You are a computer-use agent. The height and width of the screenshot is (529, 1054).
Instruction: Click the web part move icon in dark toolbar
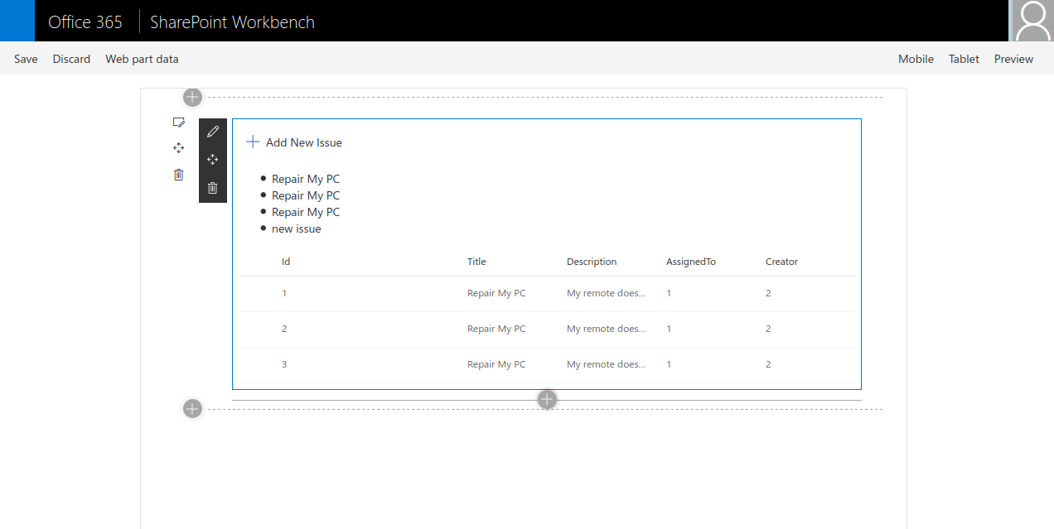(x=213, y=160)
